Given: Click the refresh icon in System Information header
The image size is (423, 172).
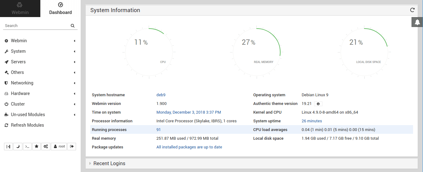Looking at the screenshot, I should coord(412,10).
